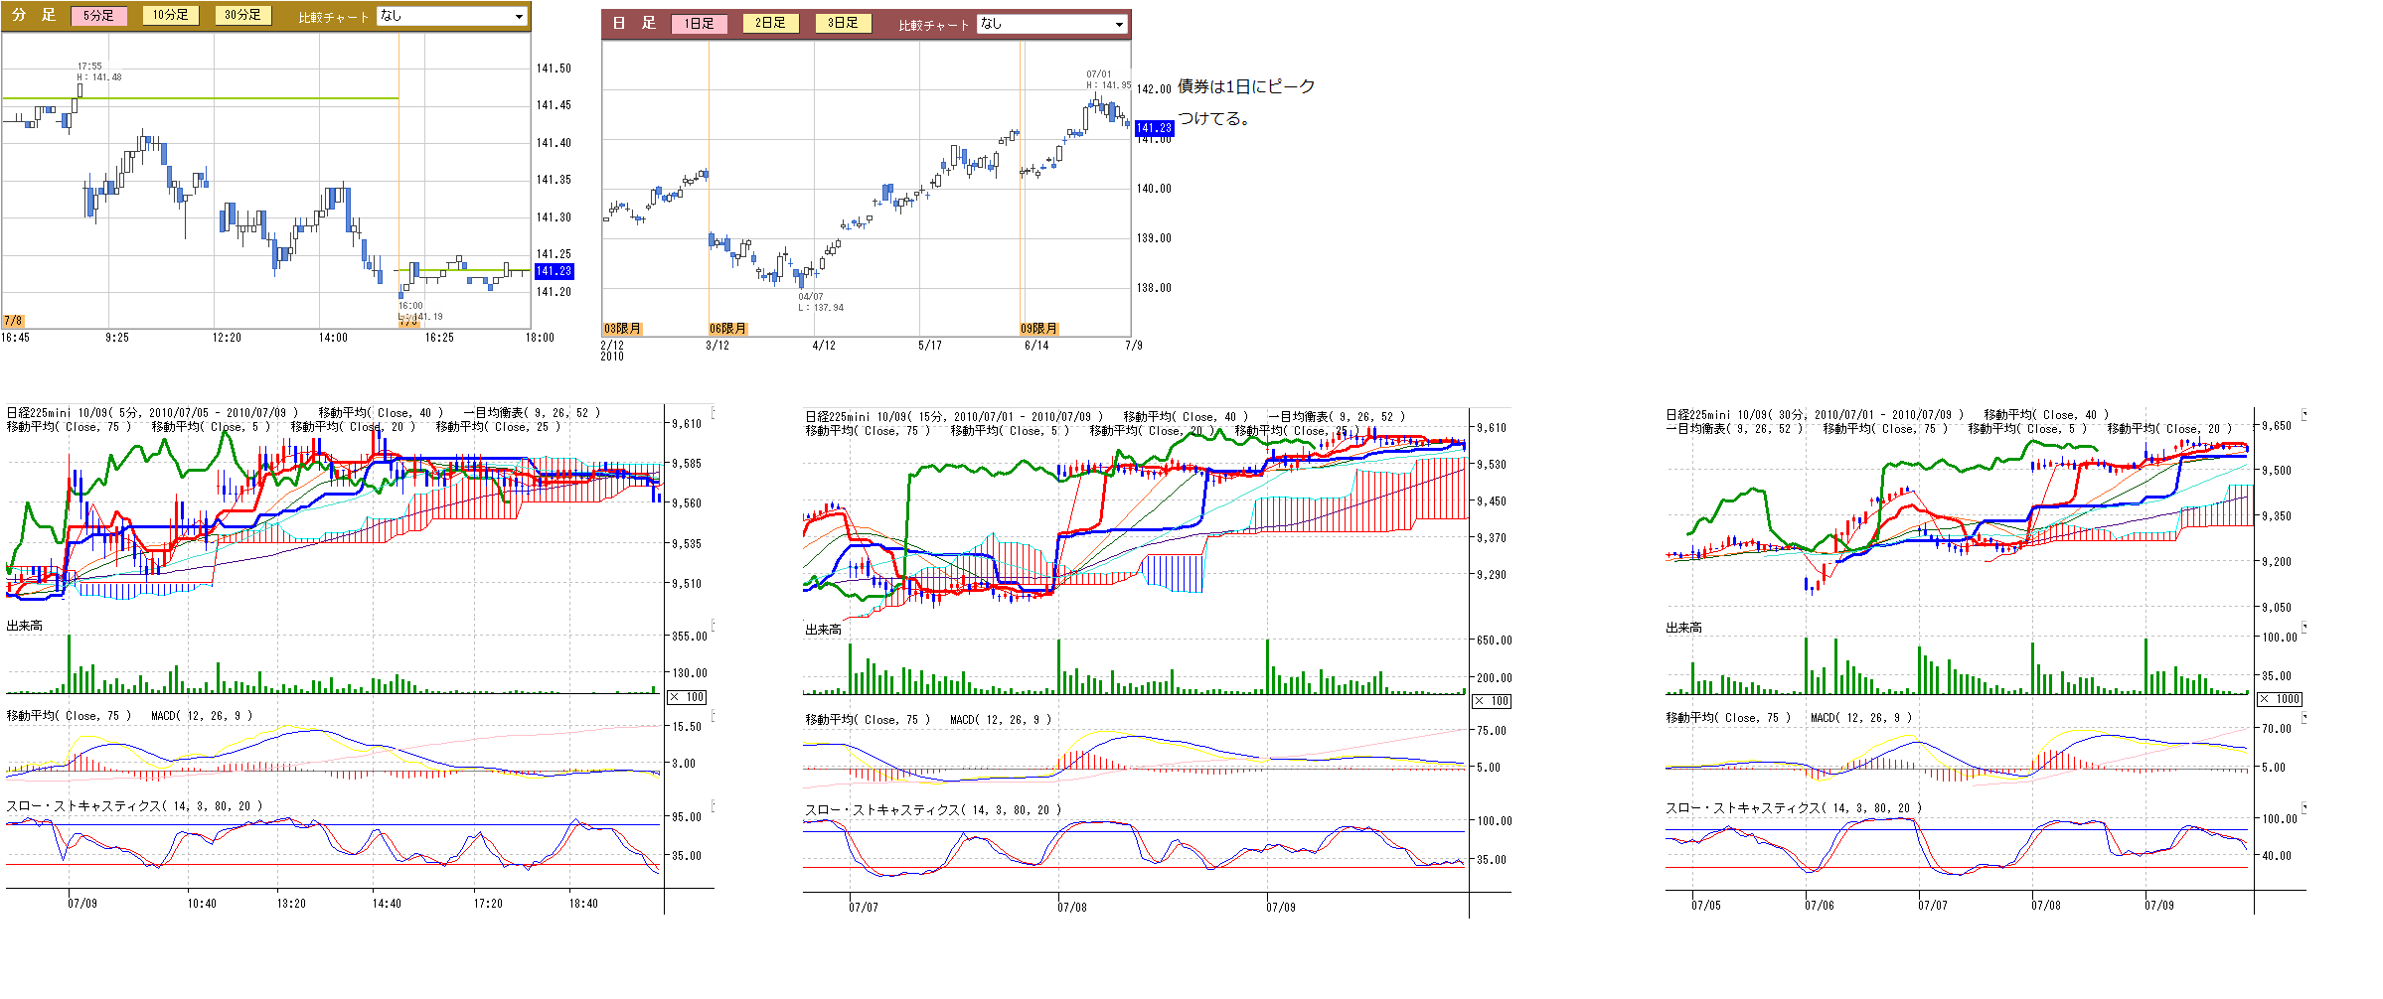2383x999 pixels.
Task: Click the ×100 scale box on 5分 chart
Action: coord(687,697)
